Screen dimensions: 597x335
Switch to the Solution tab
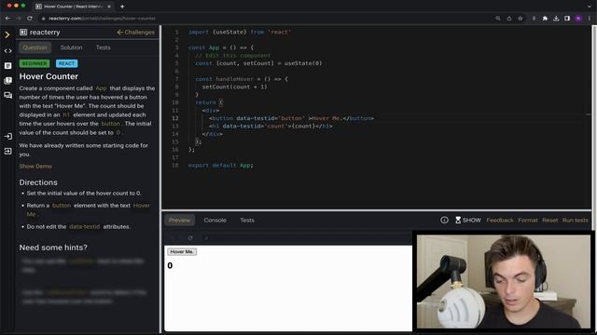(71, 47)
